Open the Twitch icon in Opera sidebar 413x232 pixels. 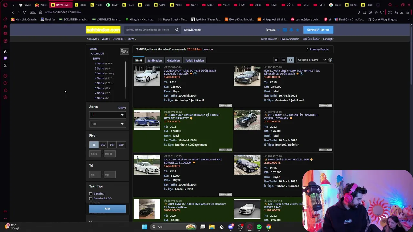5,58
